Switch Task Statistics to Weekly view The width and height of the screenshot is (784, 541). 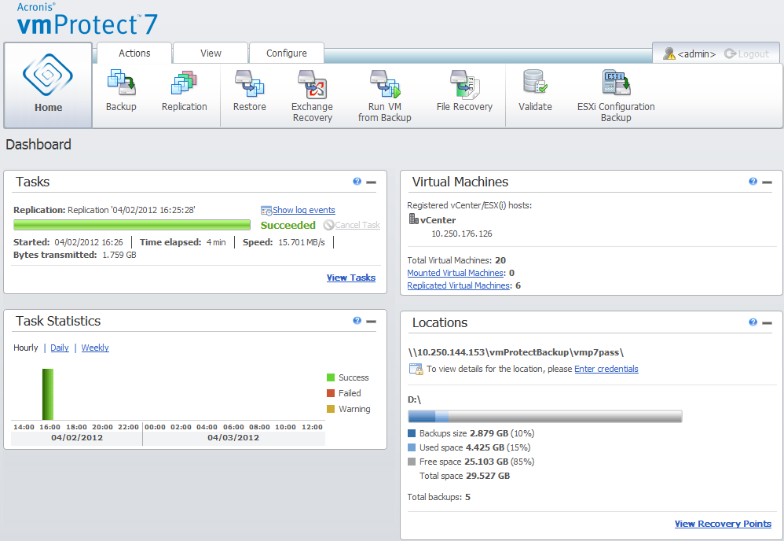pyautogui.click(x=95, y=348)
